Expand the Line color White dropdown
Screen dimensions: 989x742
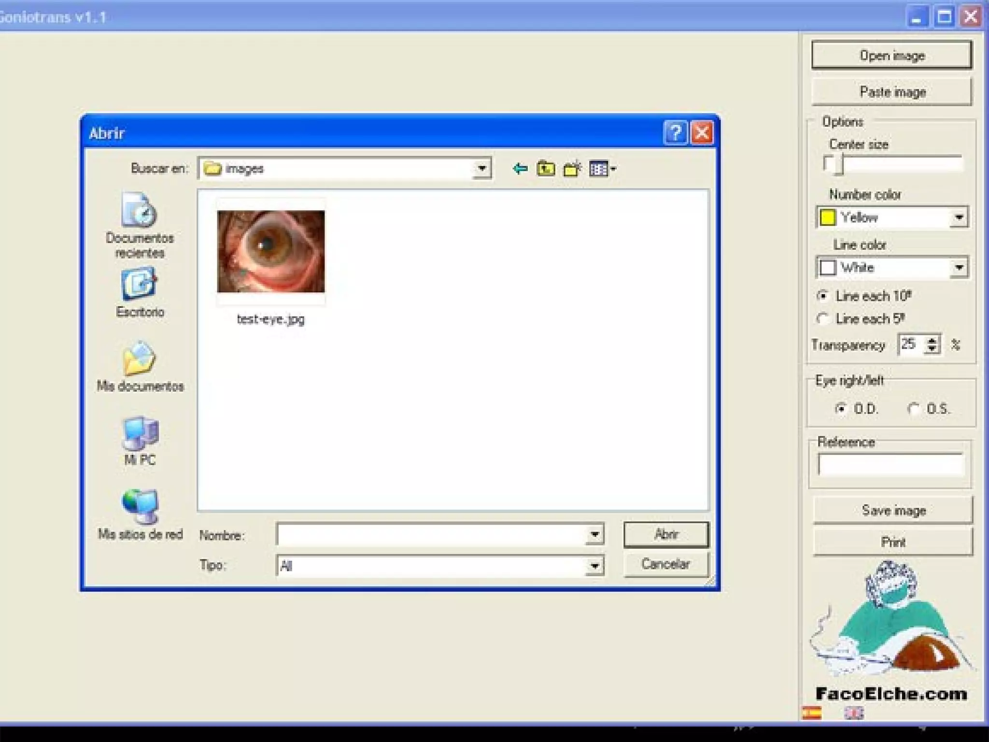pos(959,267)
